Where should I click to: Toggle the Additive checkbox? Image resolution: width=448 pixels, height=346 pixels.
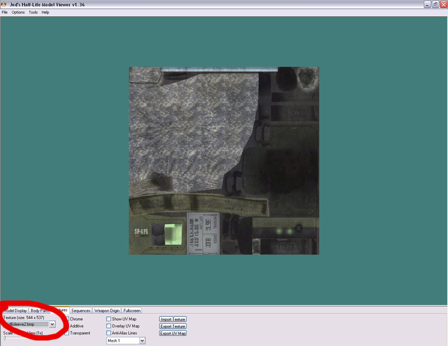pyautogui.click(x=67, y=326)
